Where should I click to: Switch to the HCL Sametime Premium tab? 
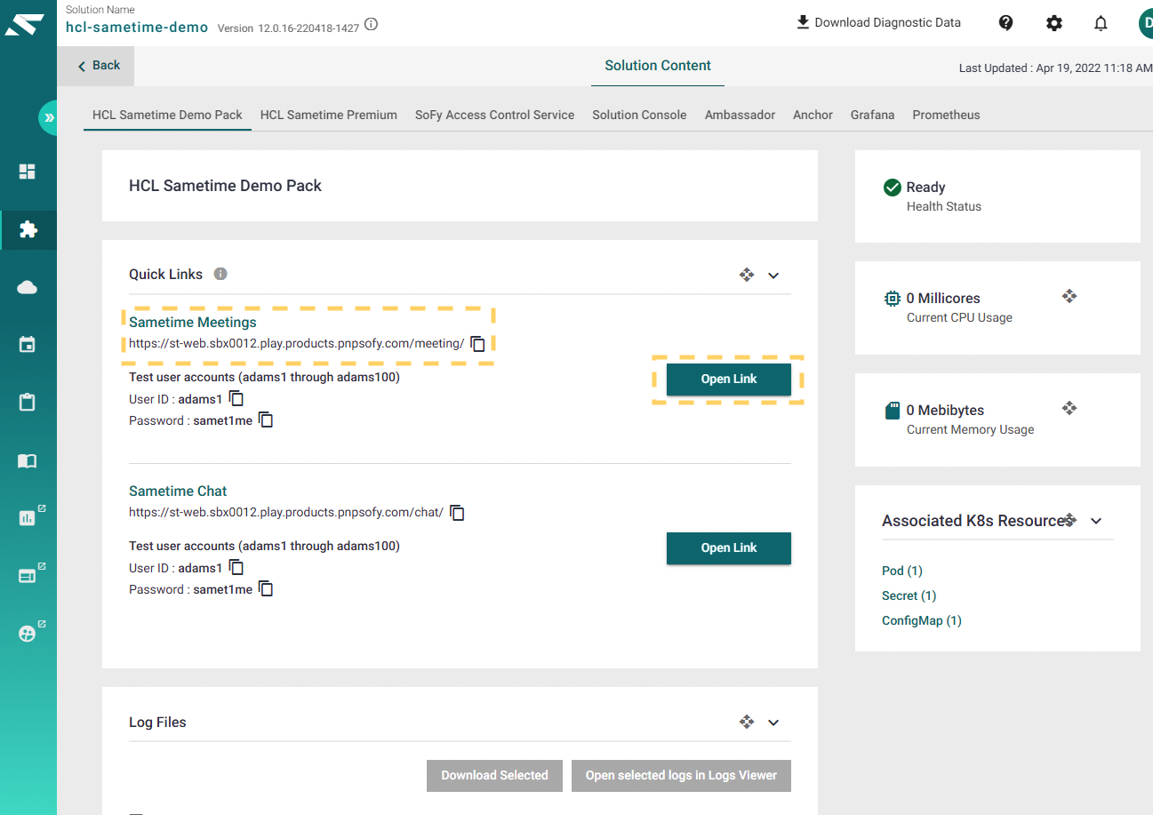point(329,115)
